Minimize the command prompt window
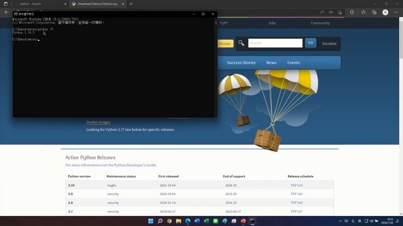403x226 pixels. click(194, 14)
